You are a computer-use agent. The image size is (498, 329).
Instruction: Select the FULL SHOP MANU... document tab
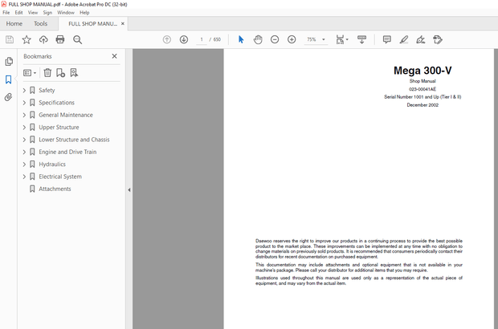92,24
